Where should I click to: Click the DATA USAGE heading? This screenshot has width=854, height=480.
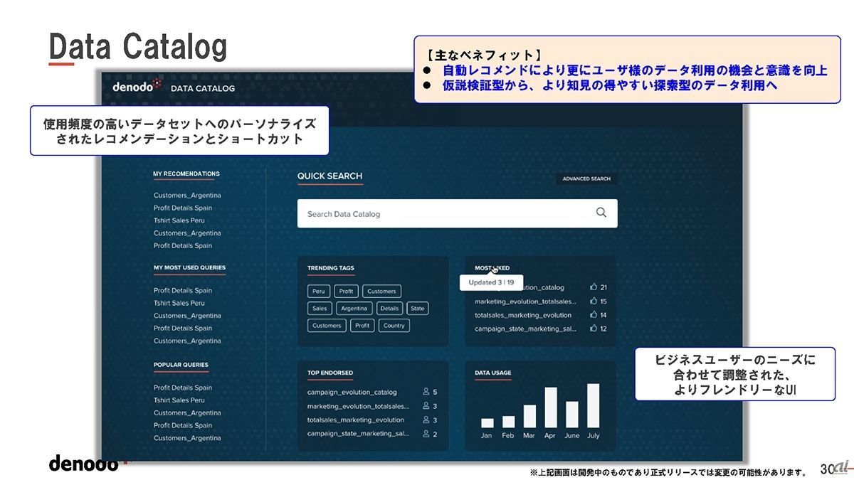[x=493, y=373]
